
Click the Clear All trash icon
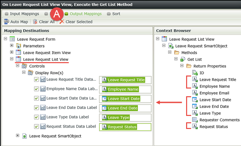click(35, 22)
